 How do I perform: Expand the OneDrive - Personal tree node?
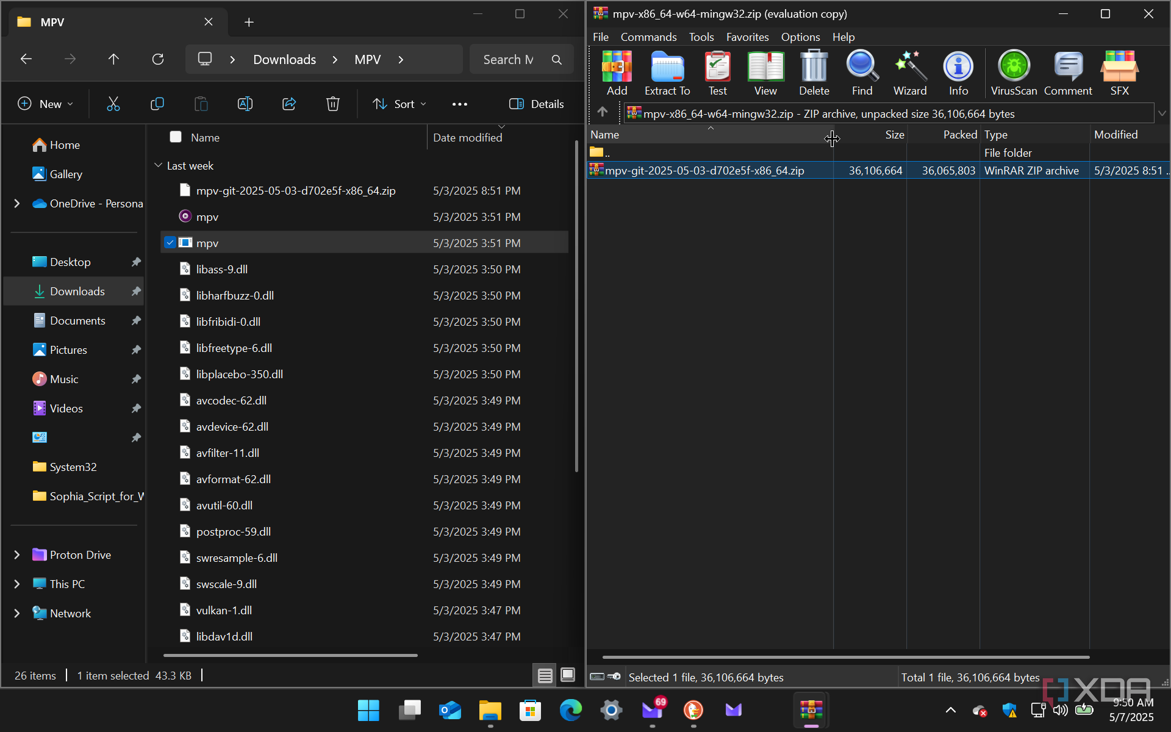(x=17, y=203)
